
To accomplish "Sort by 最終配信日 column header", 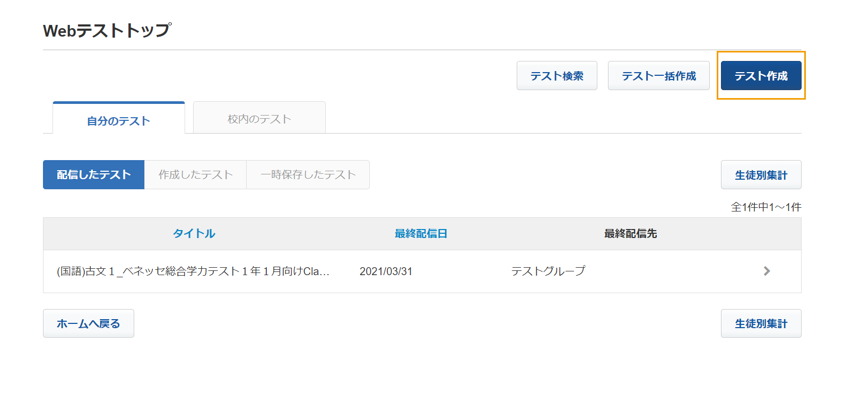I will [x=421, y=233].
